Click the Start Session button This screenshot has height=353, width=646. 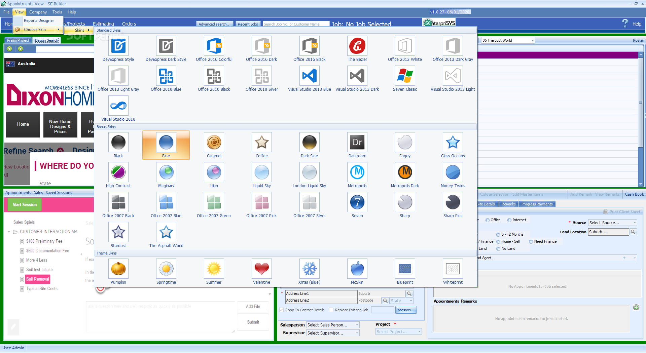click(x=25, y=205)
